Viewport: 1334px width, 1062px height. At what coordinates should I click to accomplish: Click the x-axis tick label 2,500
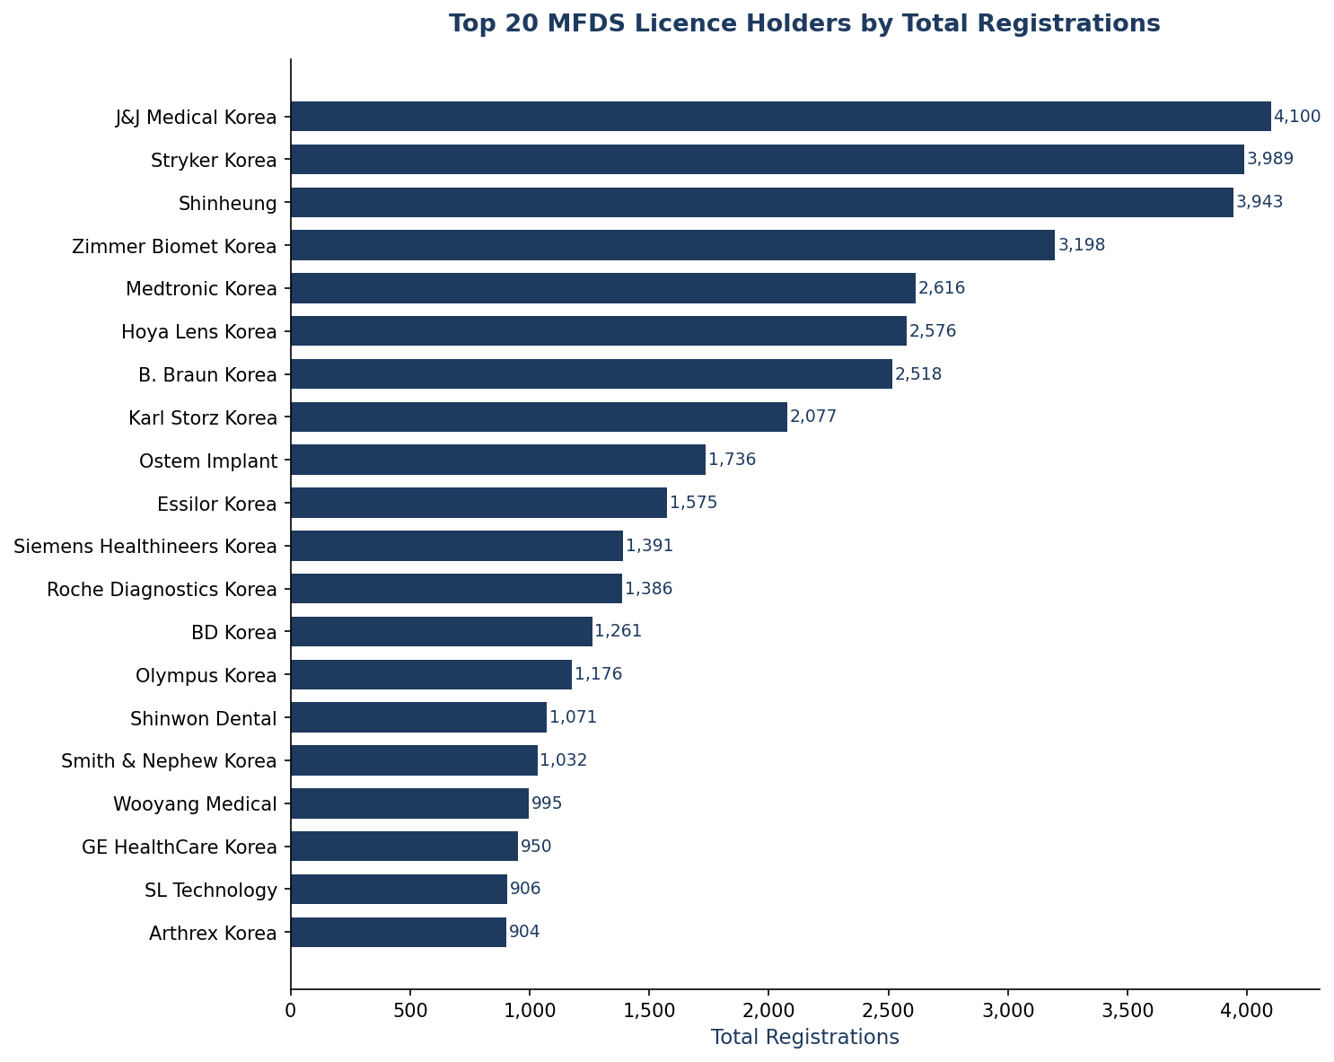(x=888, y=1011)
